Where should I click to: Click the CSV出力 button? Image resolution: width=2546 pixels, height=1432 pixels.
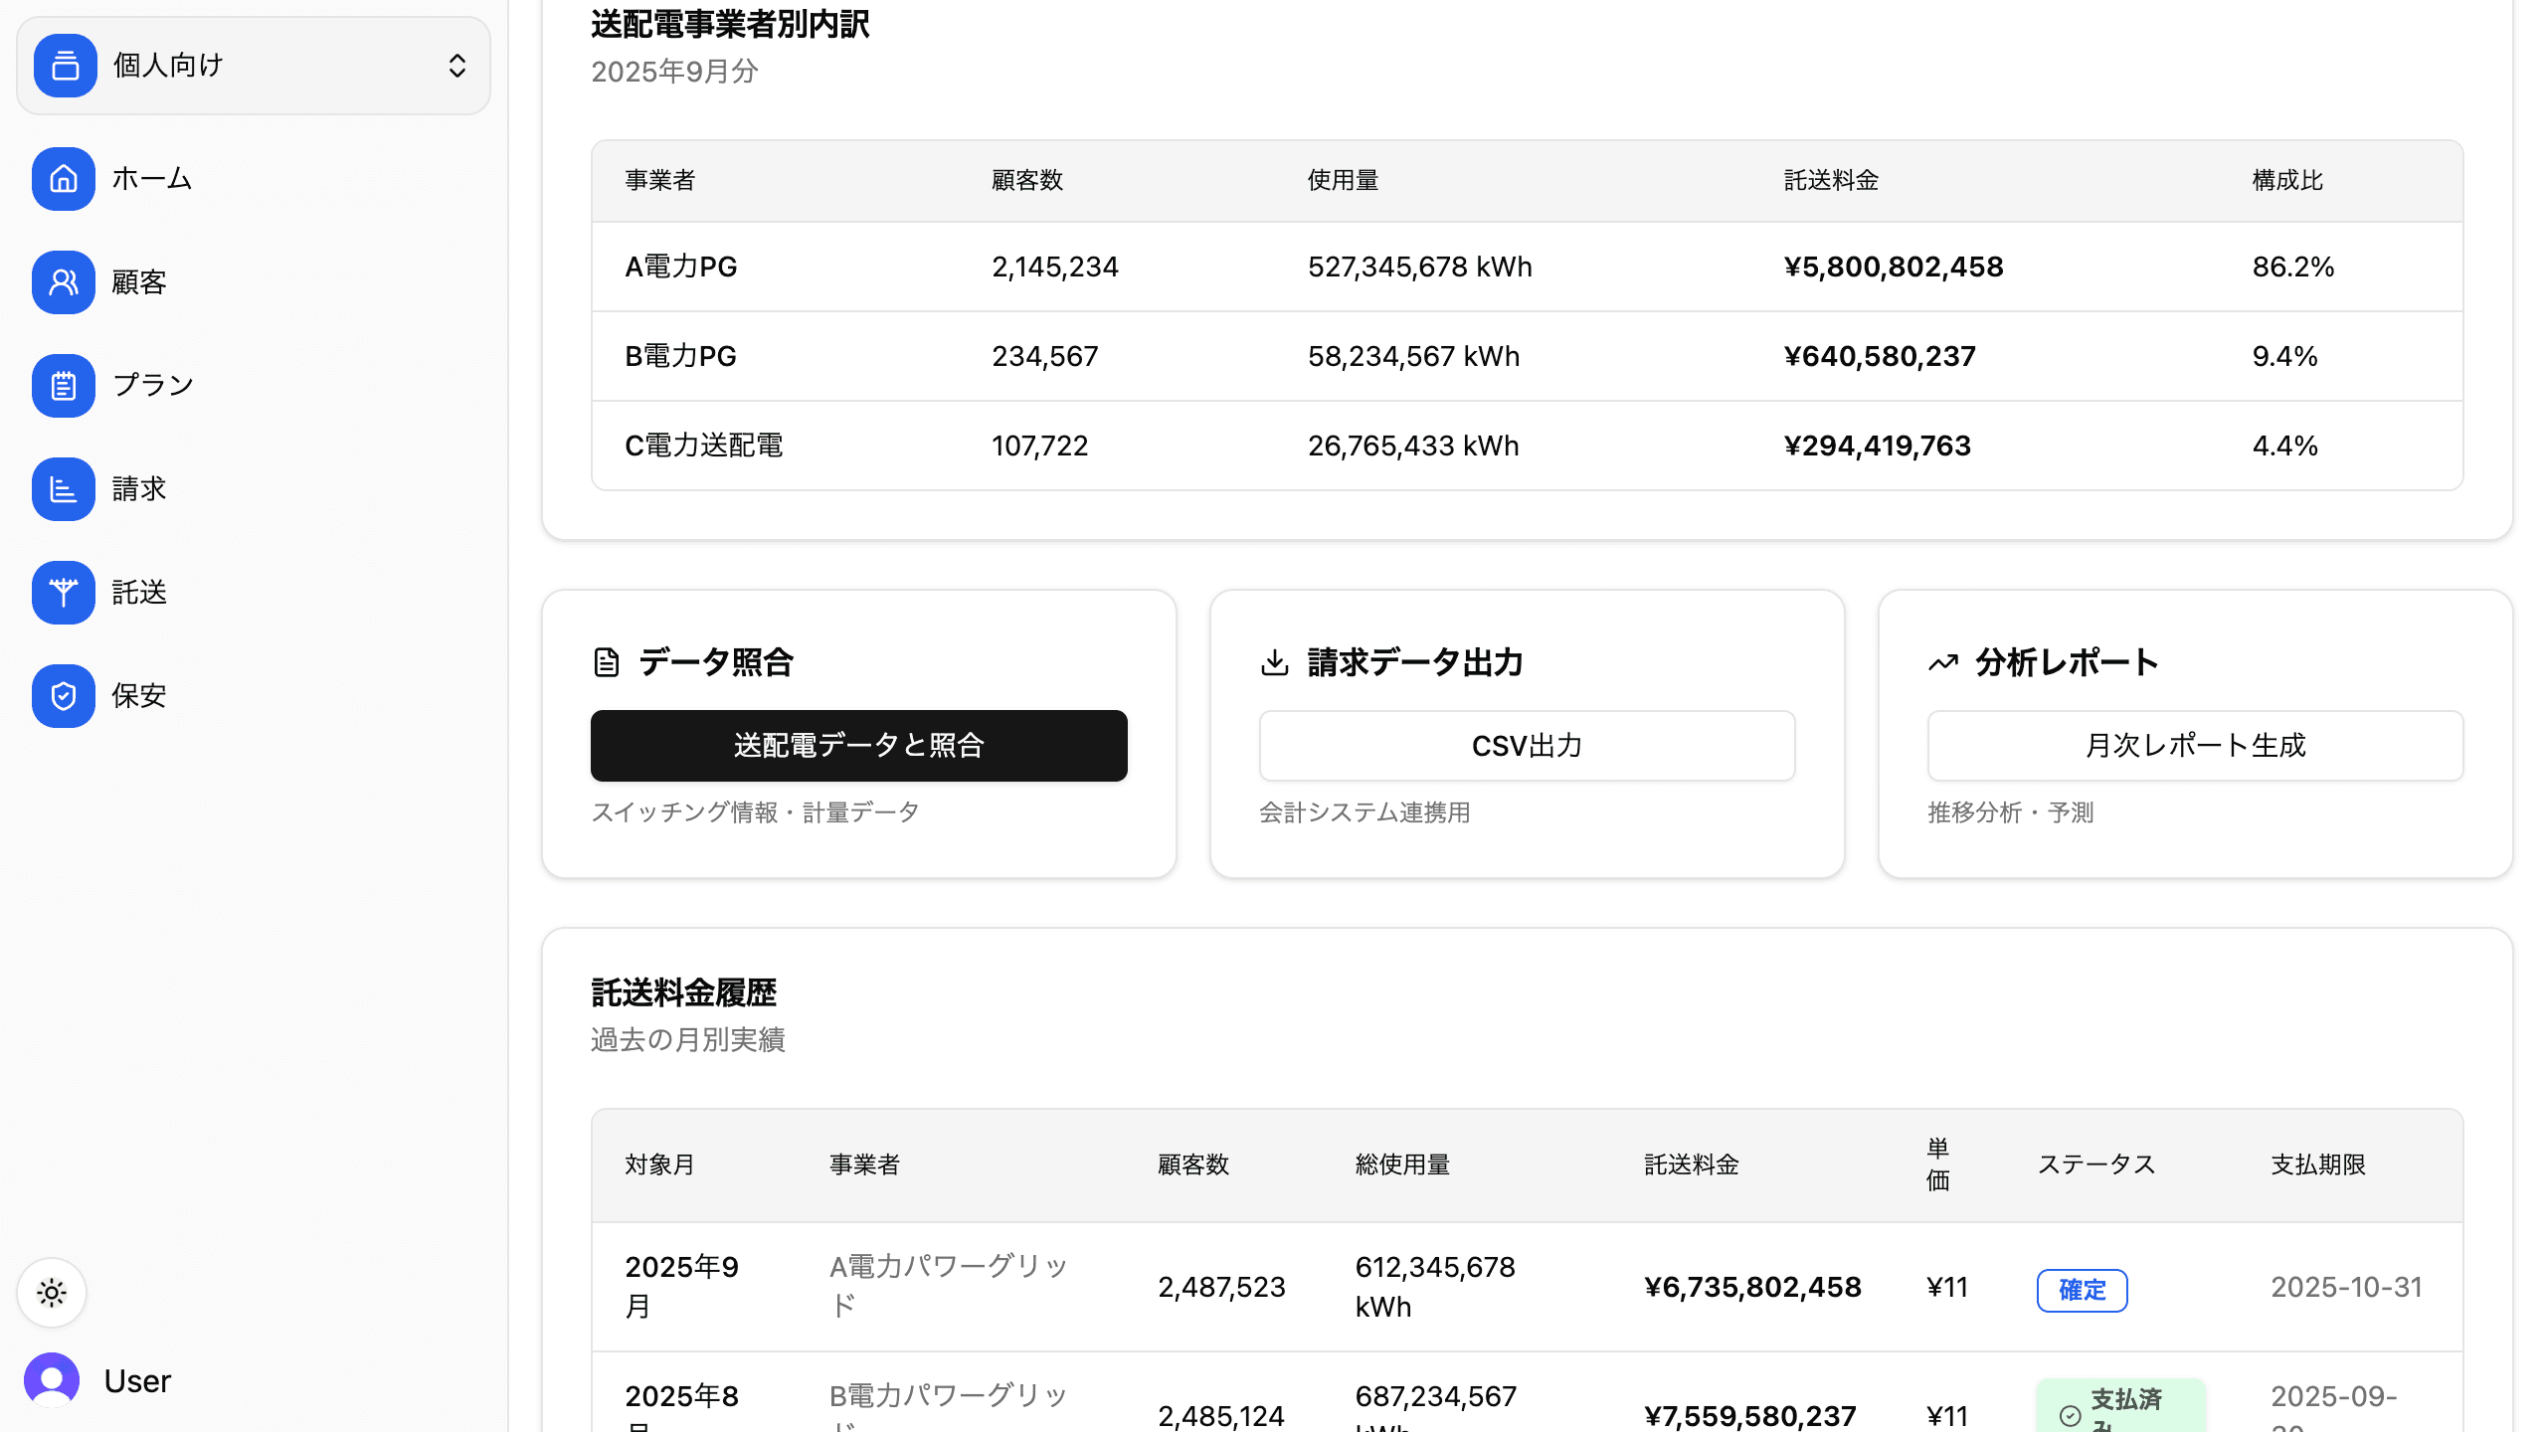pyautogui.click(x=1527, y=746)
